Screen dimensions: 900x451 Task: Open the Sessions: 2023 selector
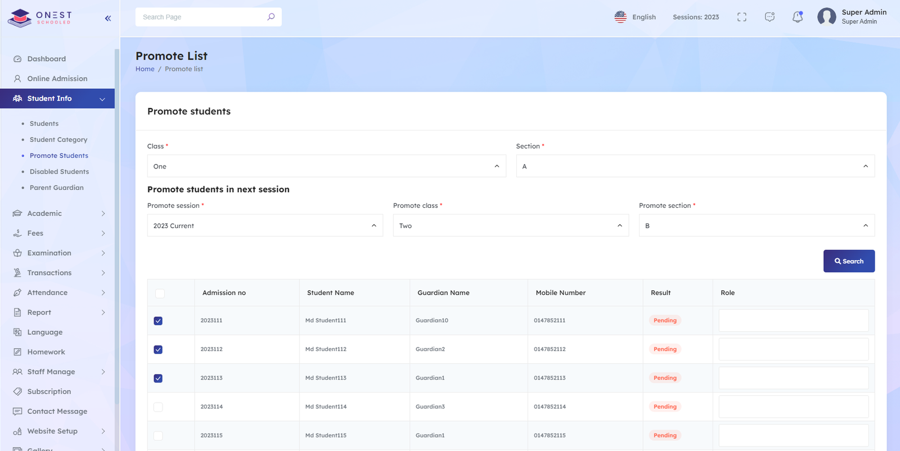click(x=696, y=17)
